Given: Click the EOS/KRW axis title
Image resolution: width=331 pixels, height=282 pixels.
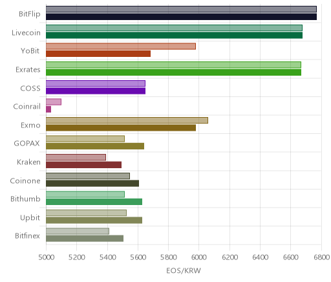Looking at the screenshot, I should coord(184,270).
